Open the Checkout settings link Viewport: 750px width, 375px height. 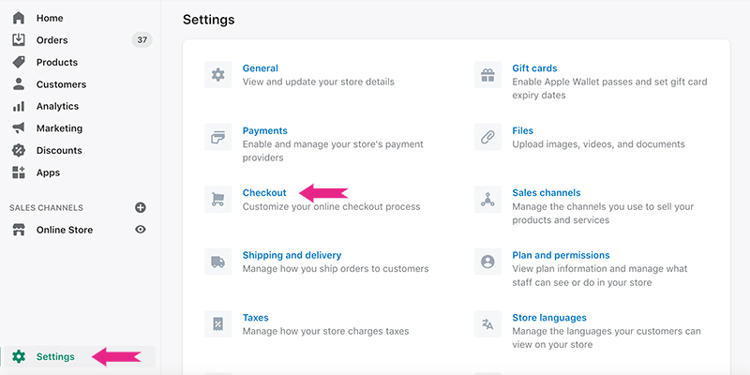pyautogui.click(x=264, y=193)
